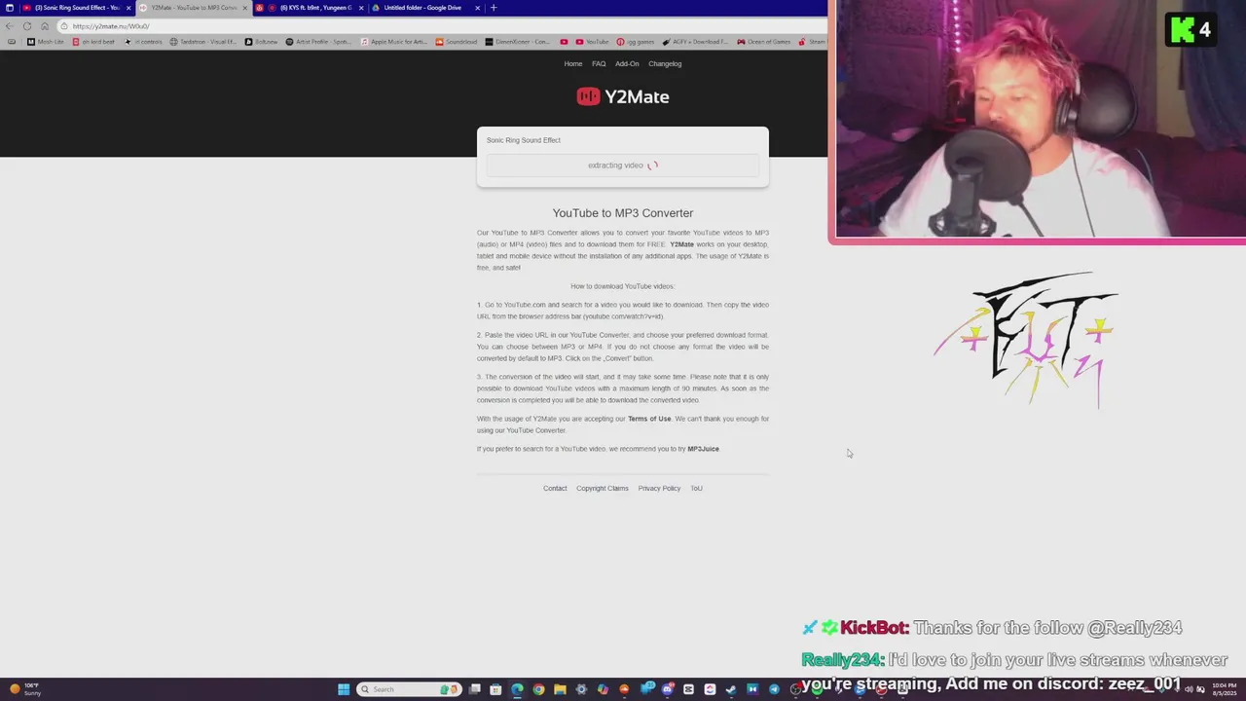Open the Soundcloud bookmark
1246x701 pixels.
(457, 42)
